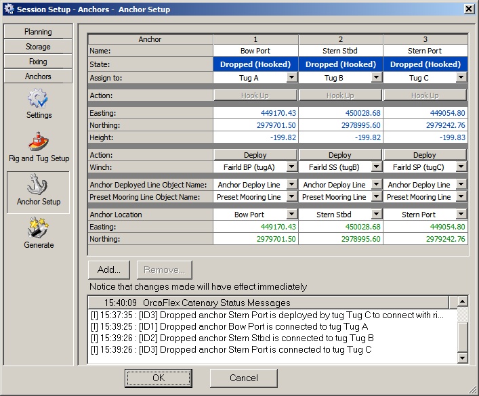Confirm with the OK button

point(159,378)
